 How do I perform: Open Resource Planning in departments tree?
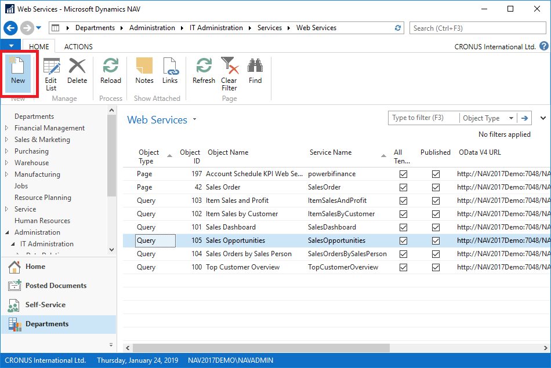[x=43, y=198]
